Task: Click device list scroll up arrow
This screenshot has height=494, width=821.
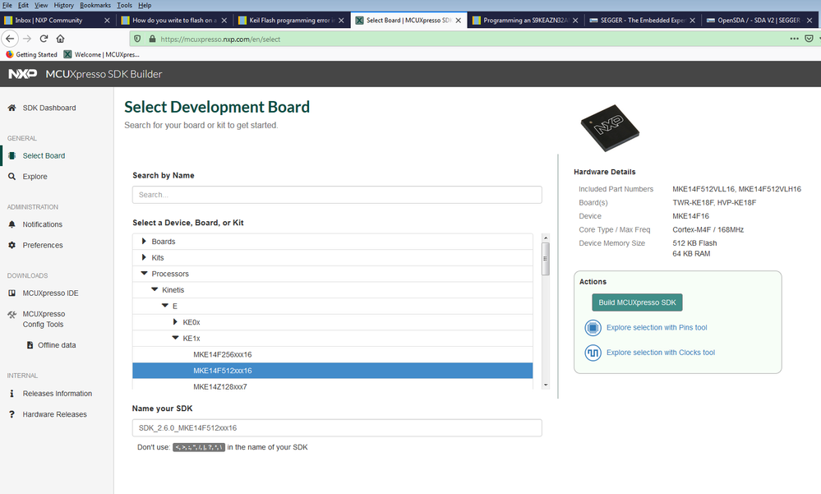Action: point(546,238)
